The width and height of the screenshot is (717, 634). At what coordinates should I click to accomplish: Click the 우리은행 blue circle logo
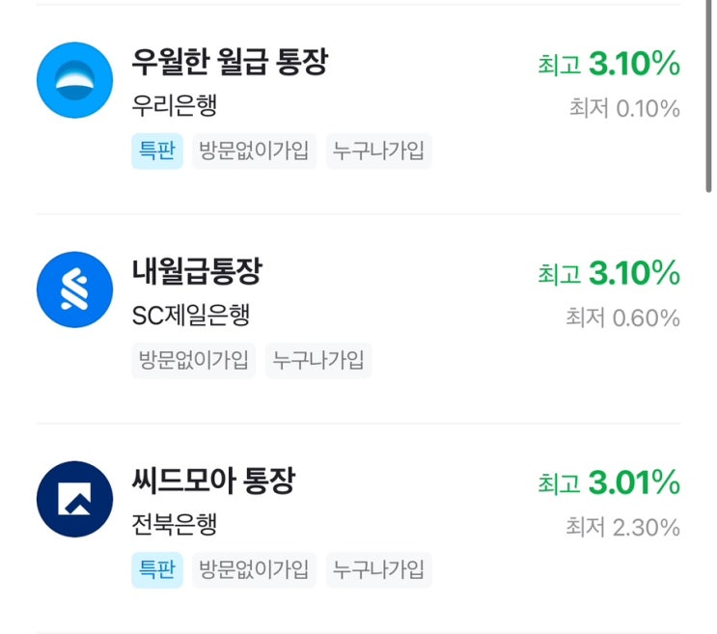pos(74,80)
